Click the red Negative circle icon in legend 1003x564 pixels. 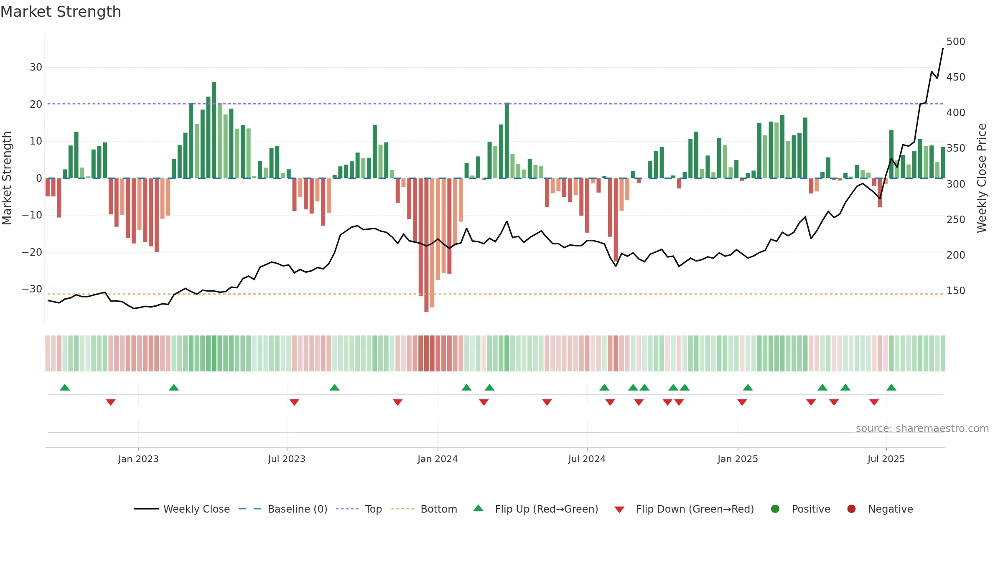click(851, 509)
